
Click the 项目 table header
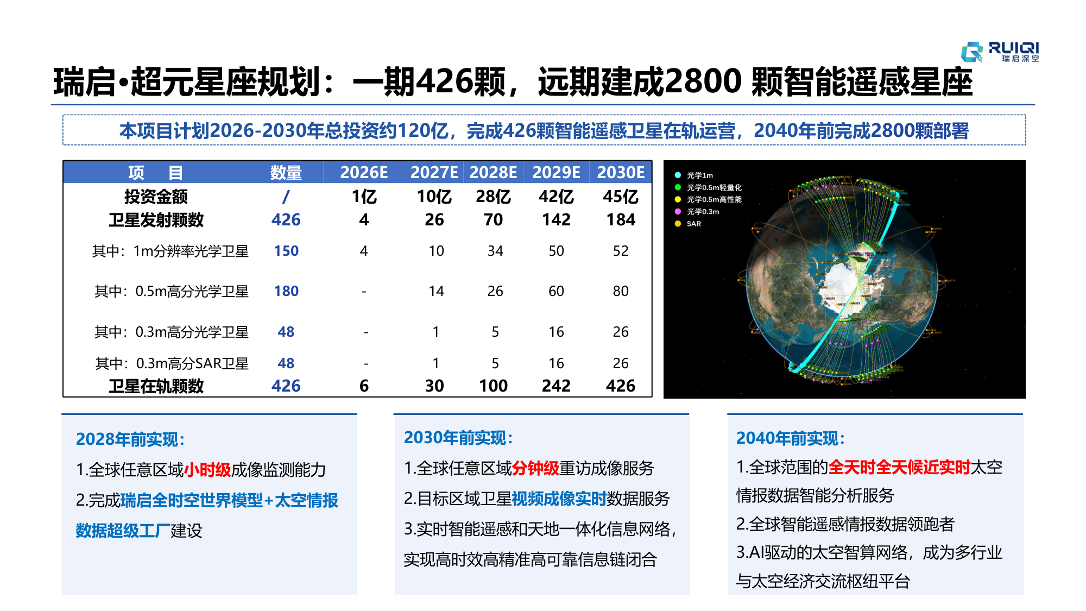(x=155, y=173)
